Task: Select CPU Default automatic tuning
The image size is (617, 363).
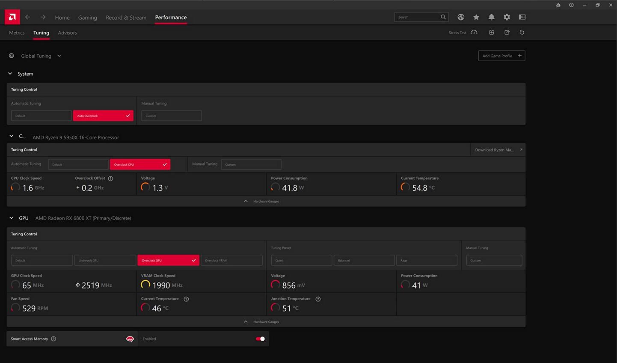Action: tap(78, 164)
